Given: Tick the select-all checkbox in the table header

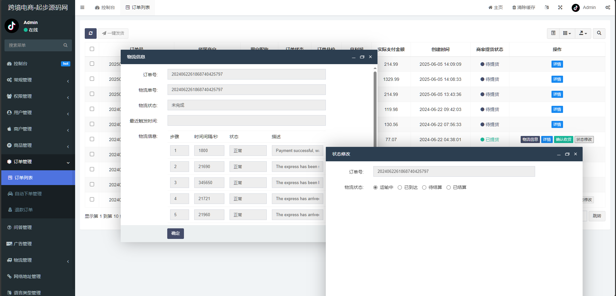Looking at the screenshot, I should pos(92,49).
